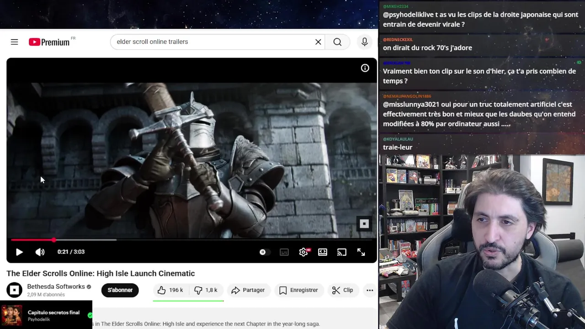This screenshot has height=329, width=585.
Task: Click chat username MIKEH2334
Action: (x=396, y=6)
